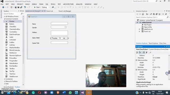
Task: Switch to Form1.vb code tab
Action: (x=50, y=11)
